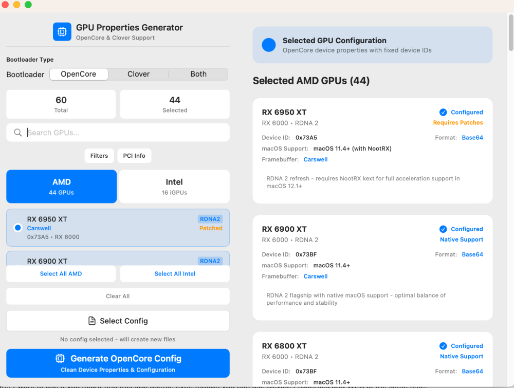Screen dimensions: 514x388
Task: Click the 60 Total counter card
Action: (x=61, y=104)
